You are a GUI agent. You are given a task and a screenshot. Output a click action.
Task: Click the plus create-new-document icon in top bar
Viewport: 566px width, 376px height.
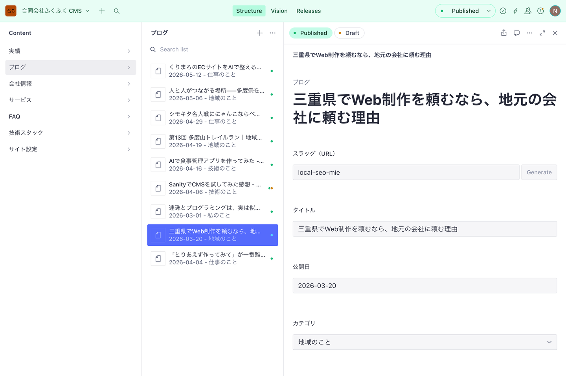[x=102, y=11]
